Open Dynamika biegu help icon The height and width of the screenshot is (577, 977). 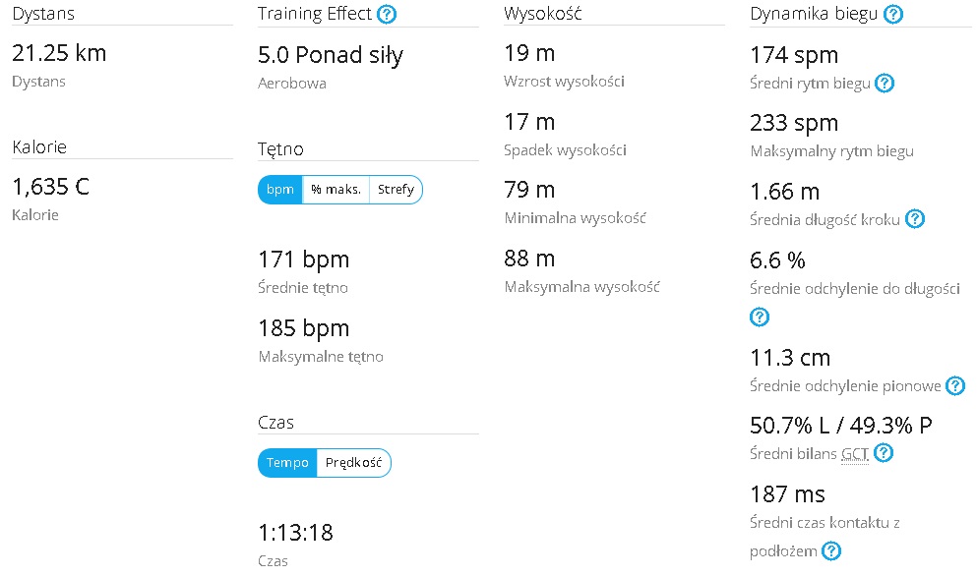[893, 14]
